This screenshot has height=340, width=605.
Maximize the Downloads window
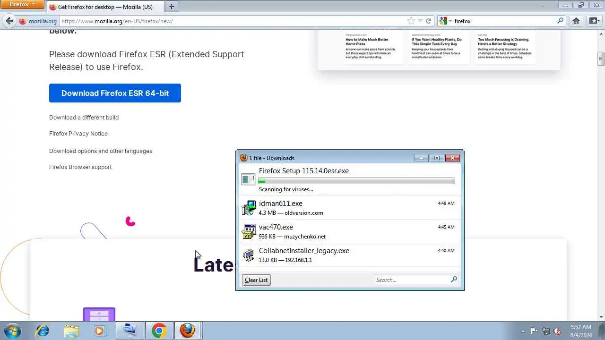click(437, 158)
